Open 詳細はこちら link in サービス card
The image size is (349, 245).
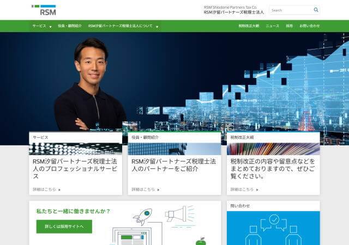coord(44,189)
